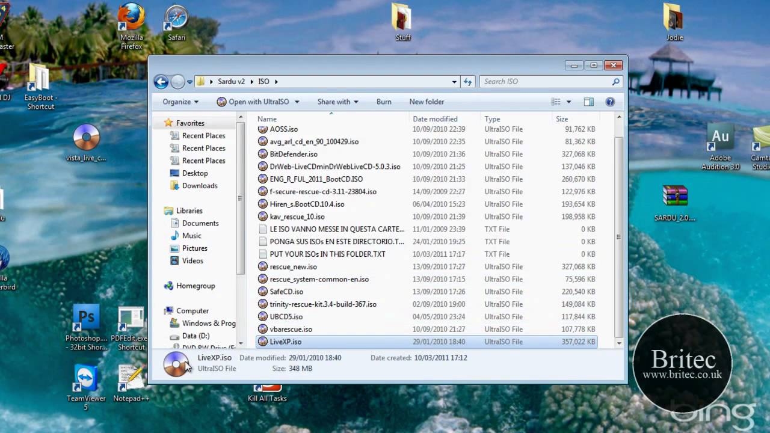Open the Organize dropdown menu
Screen dimensions: 770x433
pos(180,102)
